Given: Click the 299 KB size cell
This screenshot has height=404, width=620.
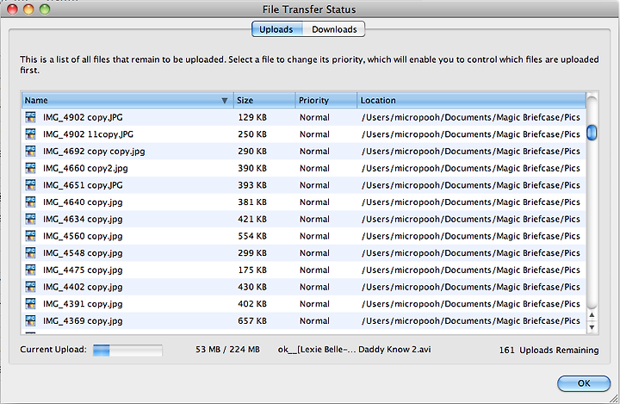Looking at the screenshot, I should [x=252, y=253].
